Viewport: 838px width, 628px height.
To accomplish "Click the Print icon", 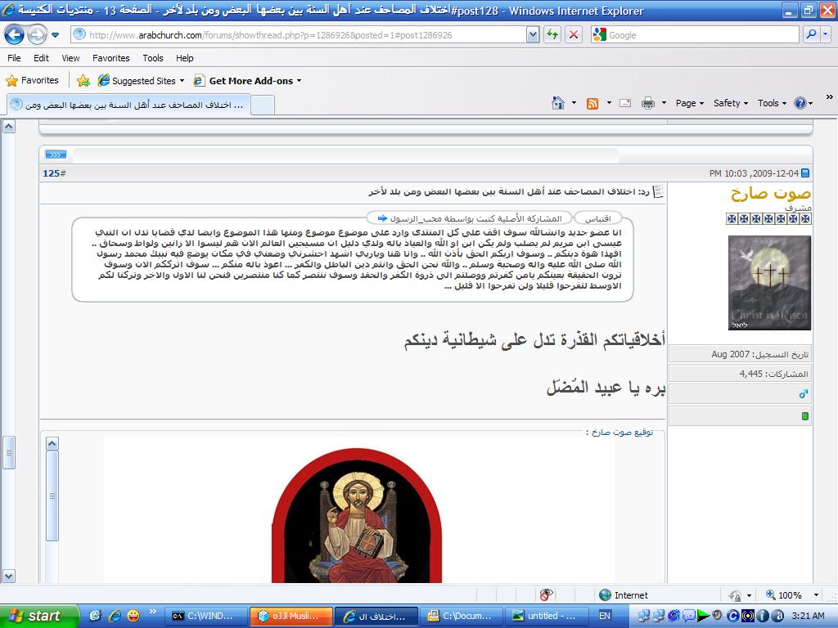I will coord(648,103).
